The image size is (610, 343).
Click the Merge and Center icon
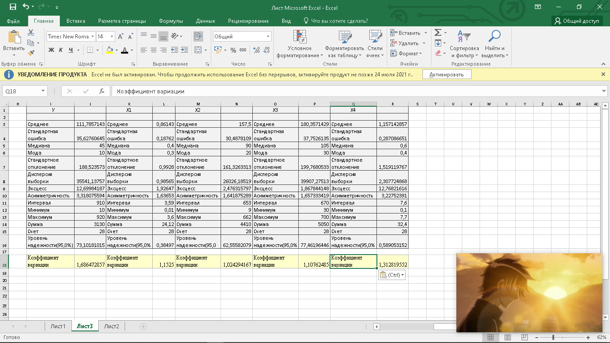coord(198,50)
